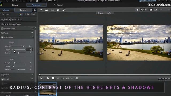Select Color histogram mode
This screenshot has height=96, width=171.
(x=27, y=14)
